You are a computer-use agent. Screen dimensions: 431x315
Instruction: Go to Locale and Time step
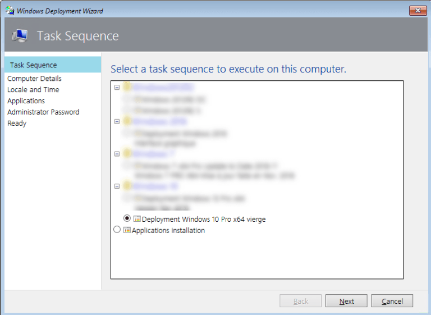click(x=33, y=90)
